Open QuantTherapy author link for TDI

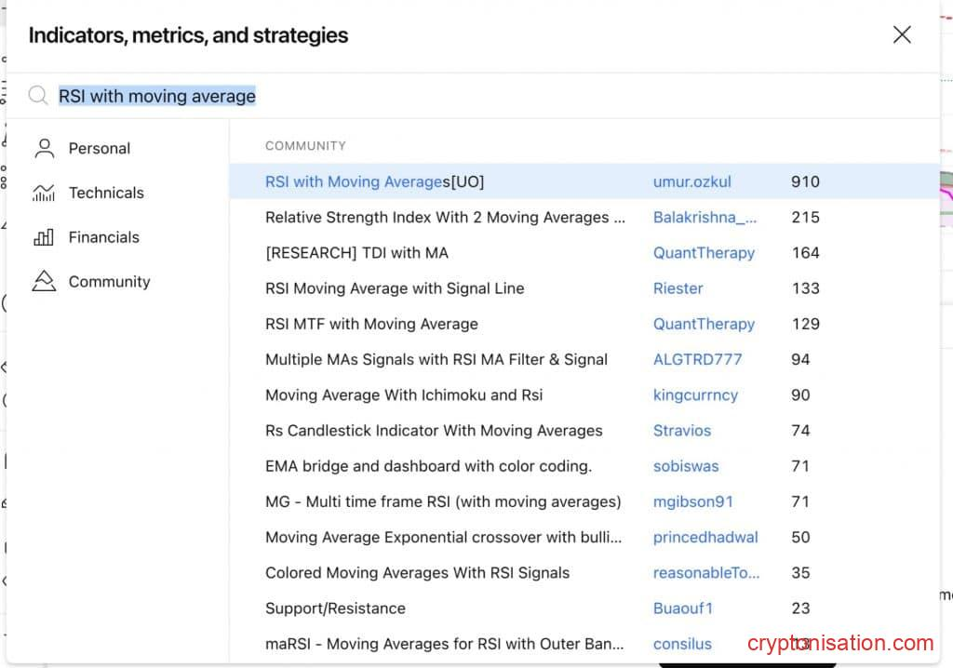coord(704,253)
